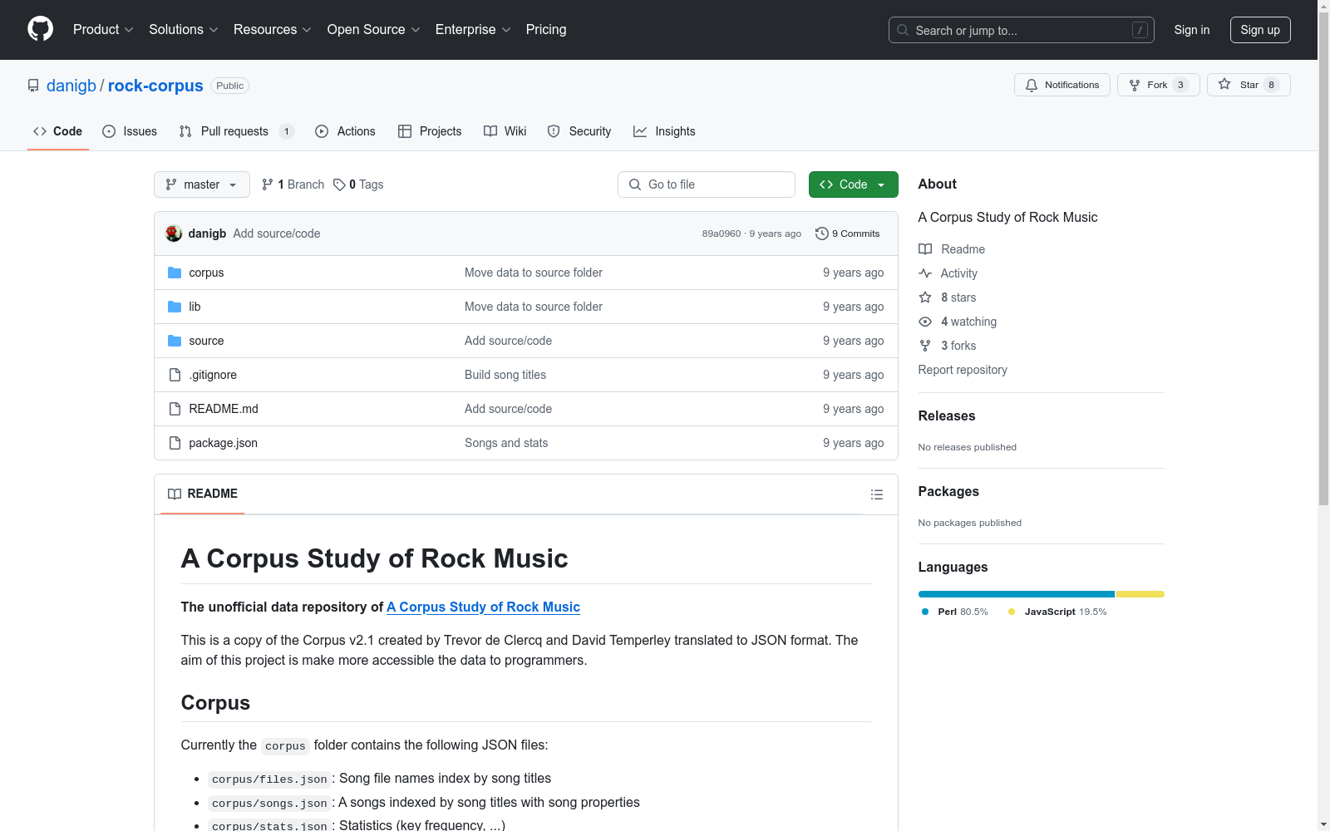Click the Sign in link
Screen dimensions: 1330x831
1192,30
